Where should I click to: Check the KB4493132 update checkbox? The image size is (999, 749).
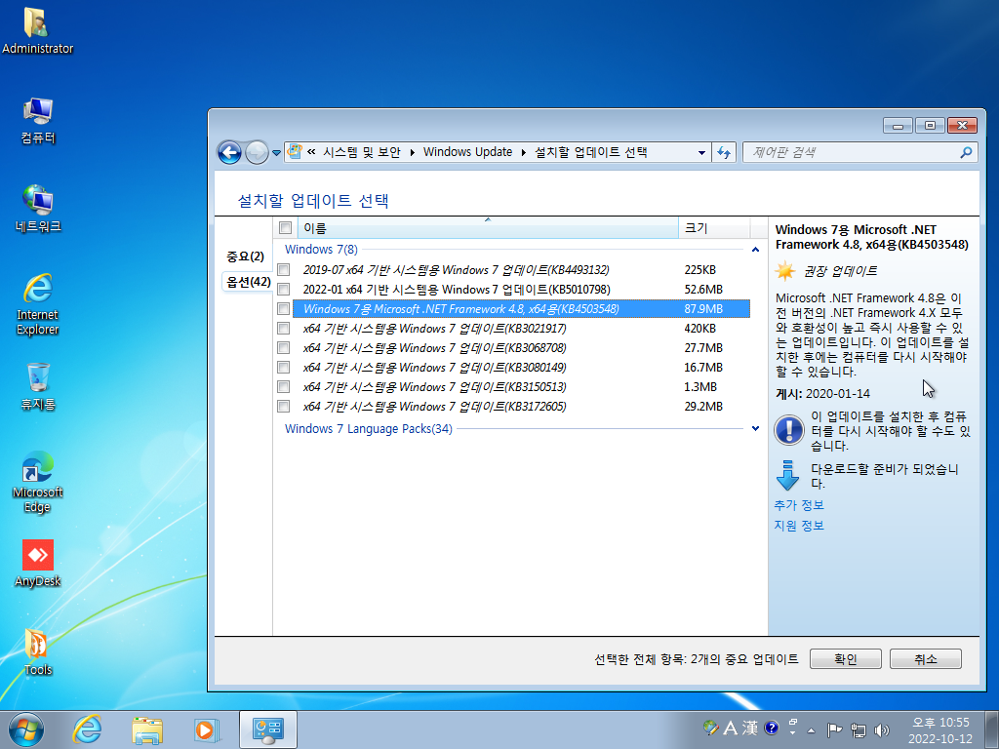pos(284,270)
